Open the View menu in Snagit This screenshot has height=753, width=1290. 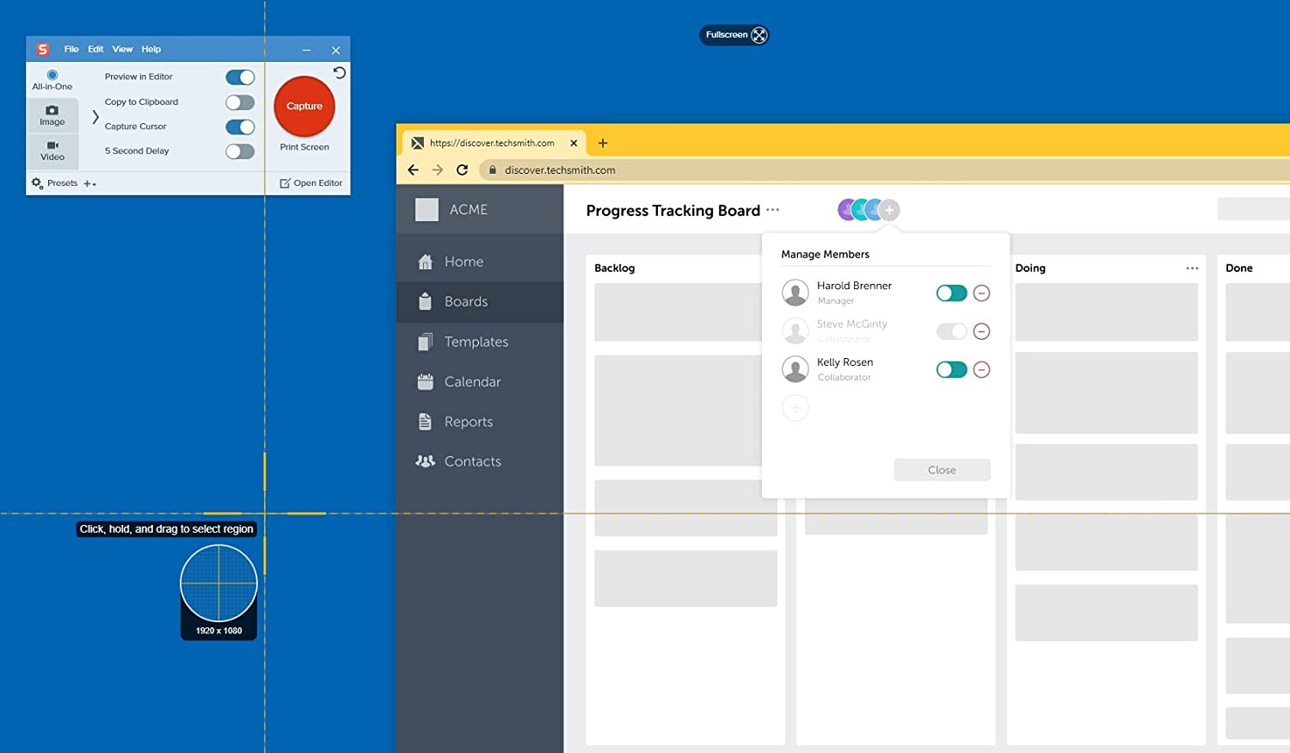(x=122, y=49)
